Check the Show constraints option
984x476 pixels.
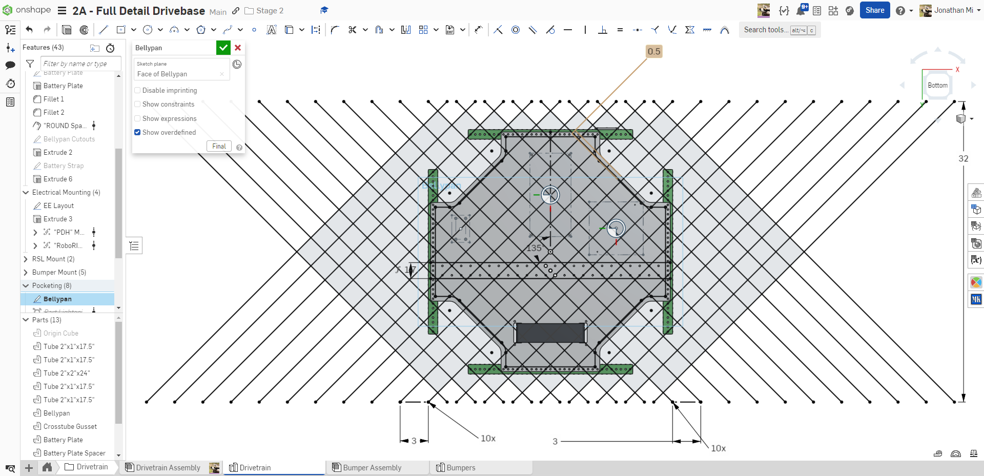click(137, 105)
